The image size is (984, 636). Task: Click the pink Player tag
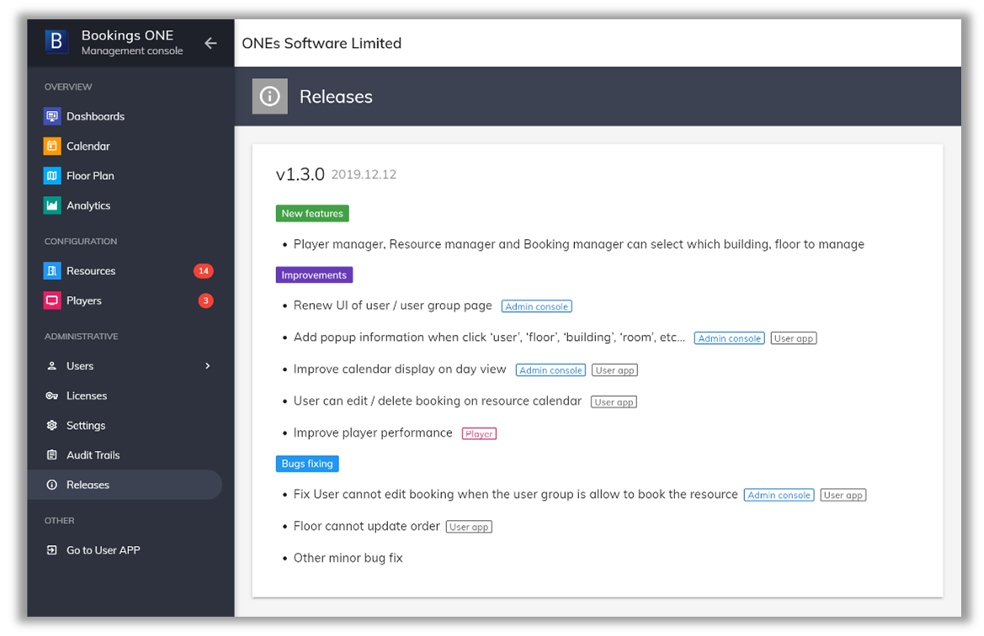click(x=479, y=434)
